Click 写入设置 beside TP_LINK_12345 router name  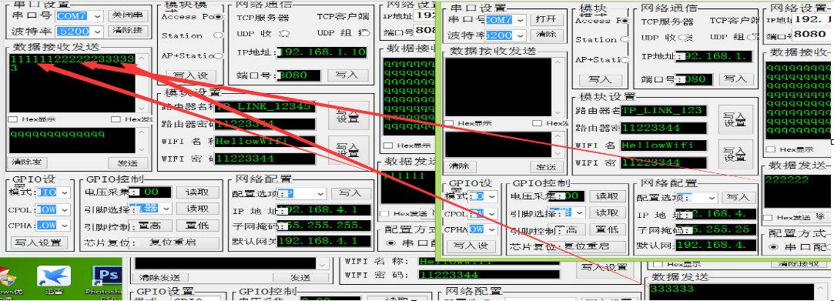coord(348,116)
